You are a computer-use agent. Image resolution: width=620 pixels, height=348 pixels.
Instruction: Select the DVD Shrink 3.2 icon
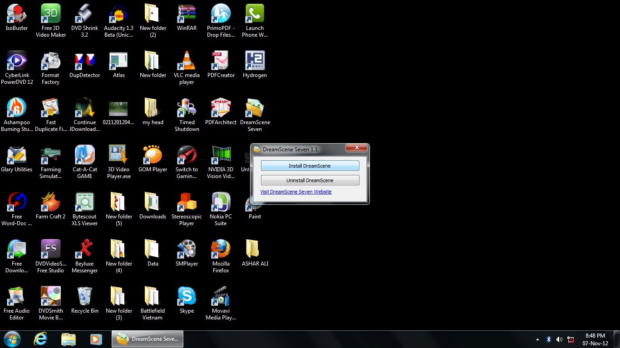[x=85, y=21]
